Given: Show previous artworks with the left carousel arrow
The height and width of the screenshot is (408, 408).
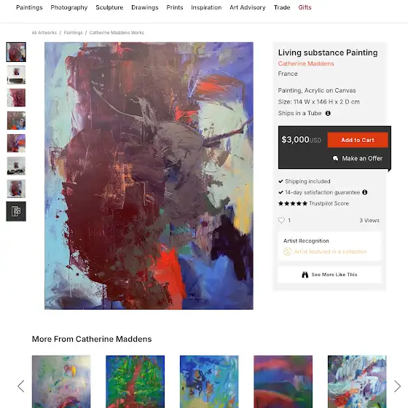Looking at the screenshot, I should 21,386.
